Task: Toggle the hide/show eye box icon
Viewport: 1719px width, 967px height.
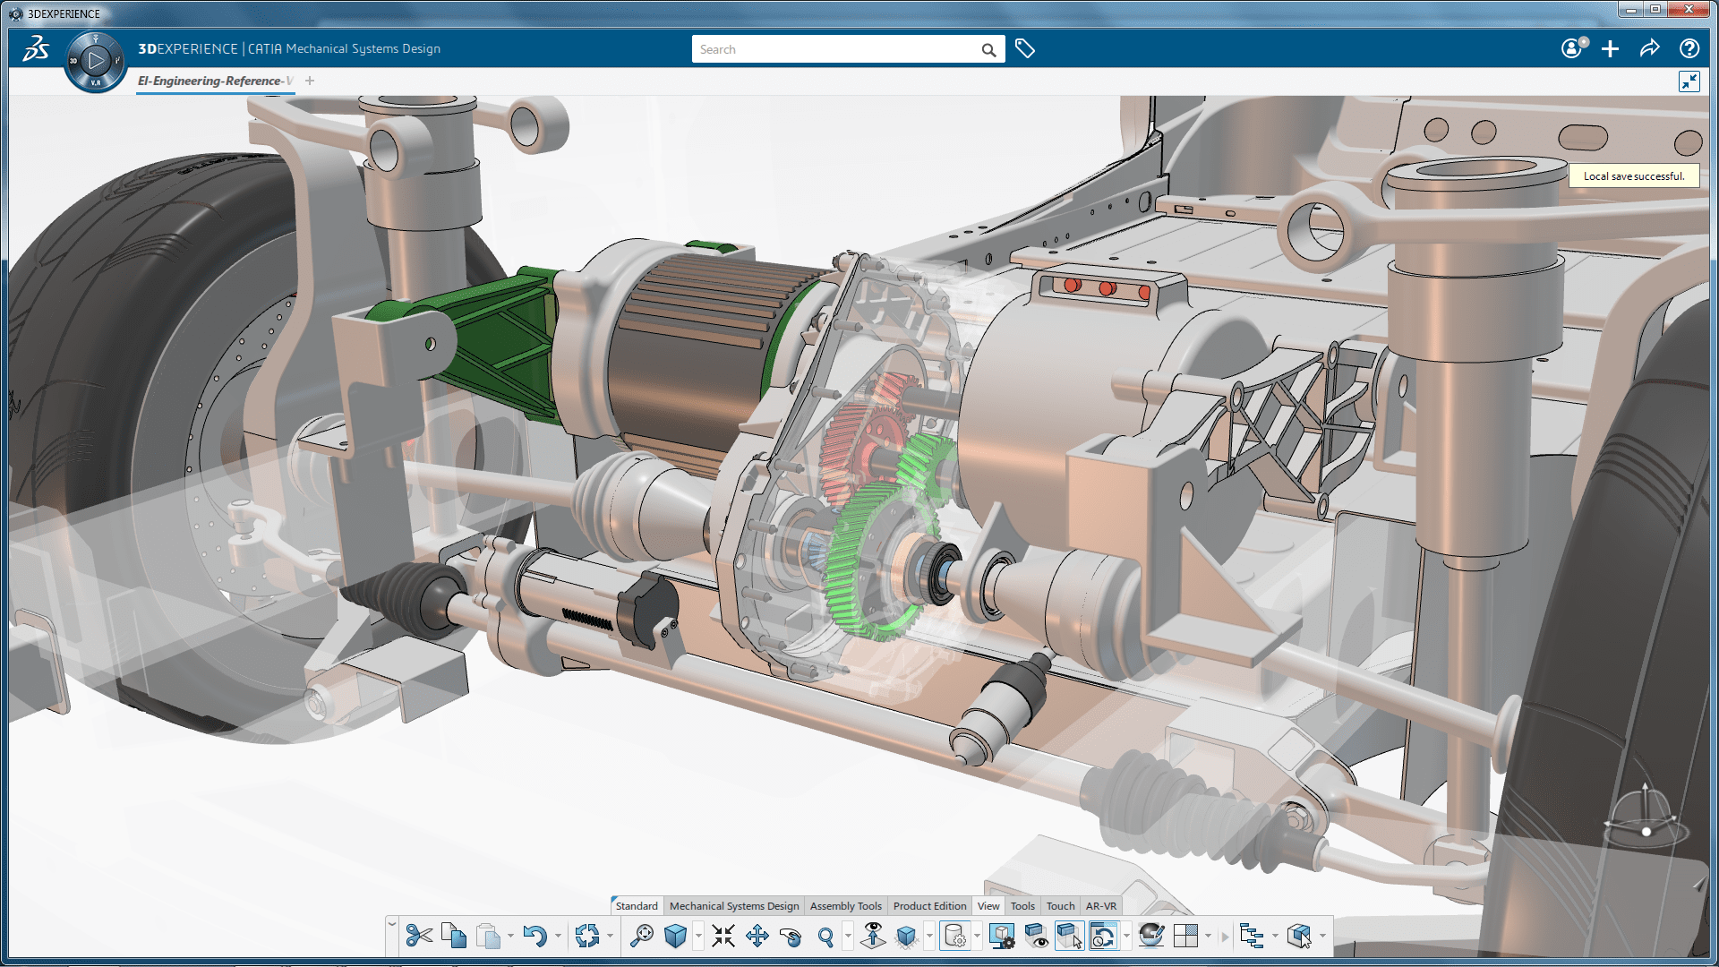Action: point(1036,936)
